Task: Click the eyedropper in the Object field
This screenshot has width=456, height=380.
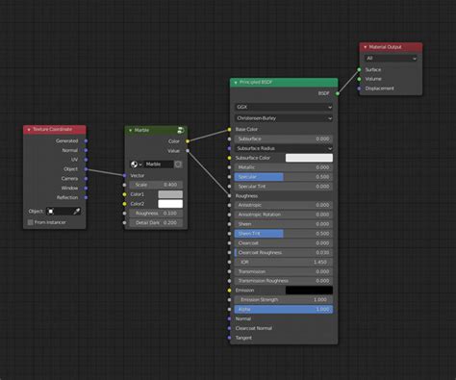Action: tap(77, 212)
